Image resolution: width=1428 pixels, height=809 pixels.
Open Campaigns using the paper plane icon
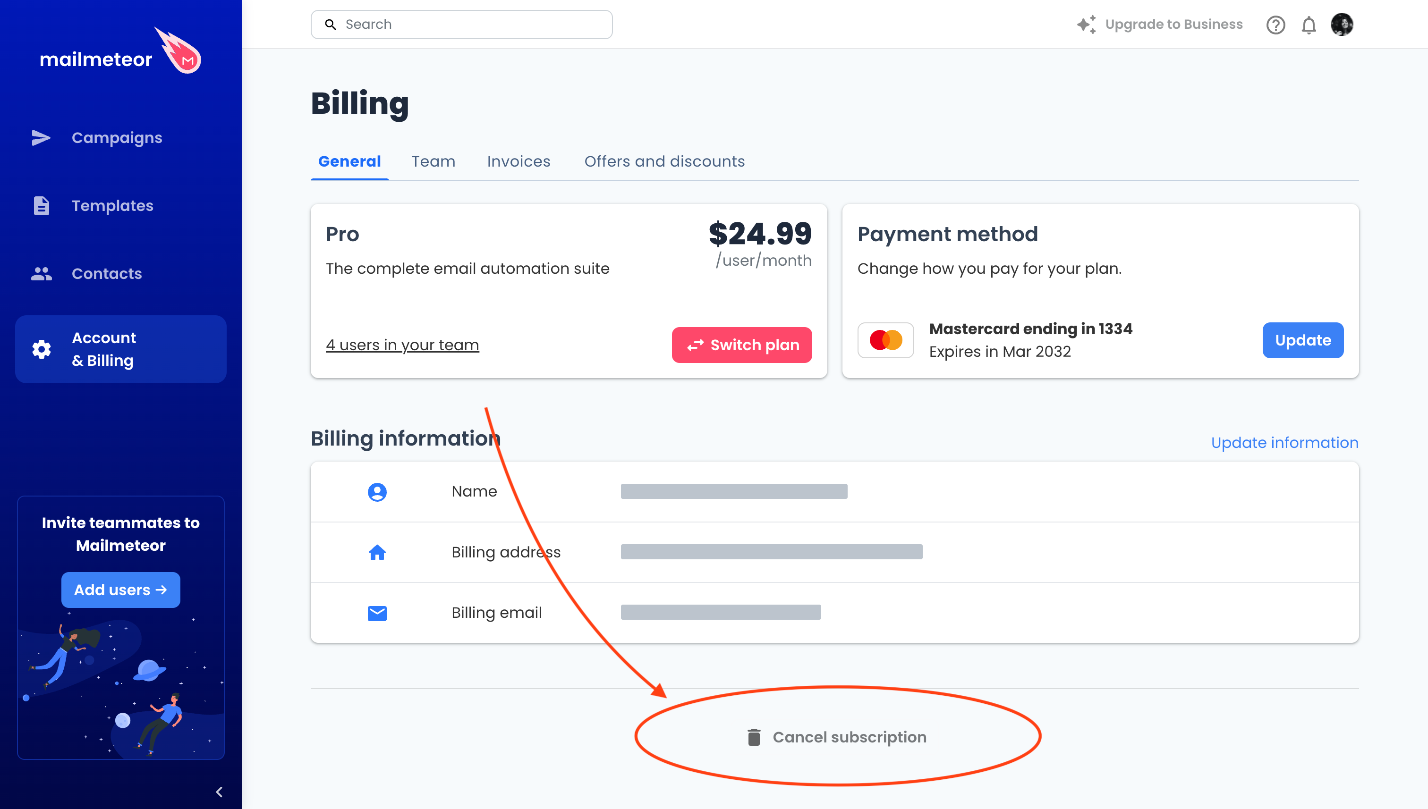pyautogui.click(x=41, y=137)
